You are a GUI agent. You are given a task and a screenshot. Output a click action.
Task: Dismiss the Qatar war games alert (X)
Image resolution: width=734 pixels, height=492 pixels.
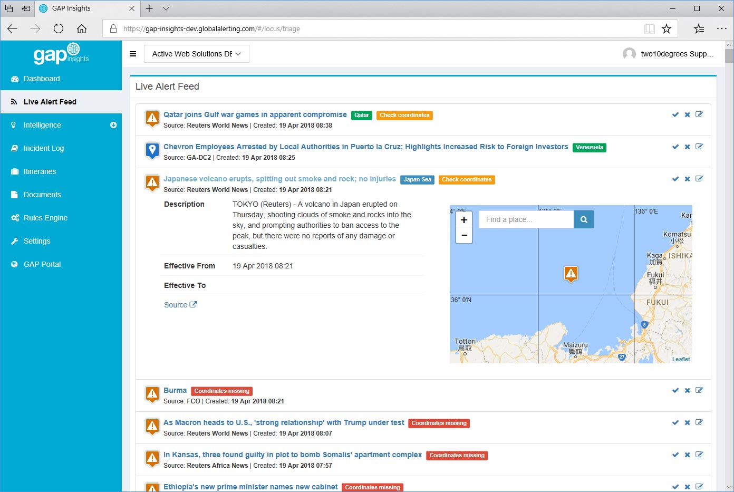coord(687,114)
